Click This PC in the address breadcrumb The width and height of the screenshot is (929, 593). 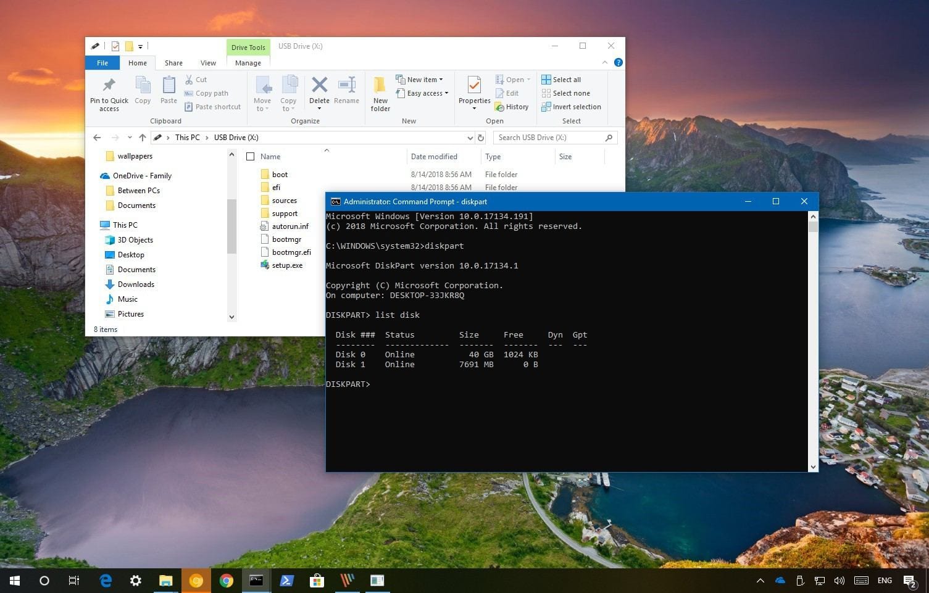187,138
